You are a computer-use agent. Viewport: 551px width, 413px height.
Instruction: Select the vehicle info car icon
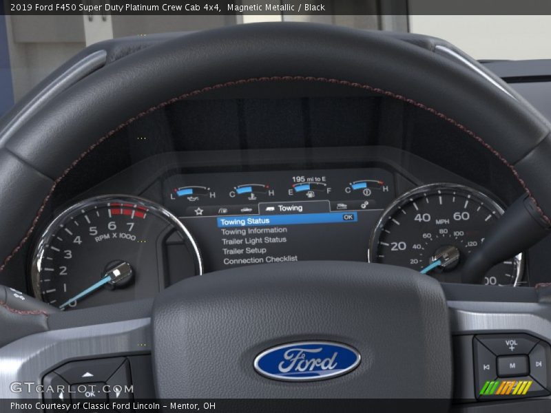coord(245,209)
